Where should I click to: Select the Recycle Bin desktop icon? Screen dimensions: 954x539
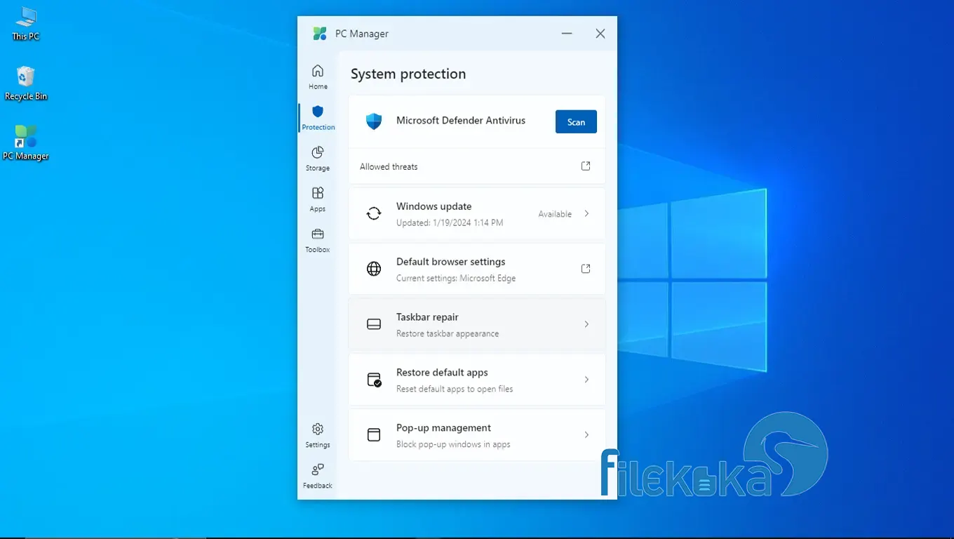(26, 84)
